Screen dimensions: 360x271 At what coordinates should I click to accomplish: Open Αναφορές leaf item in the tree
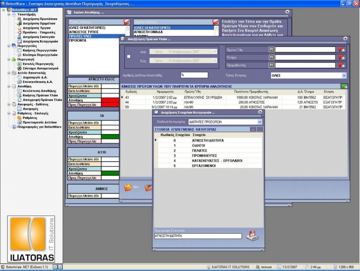pos(31,109)
